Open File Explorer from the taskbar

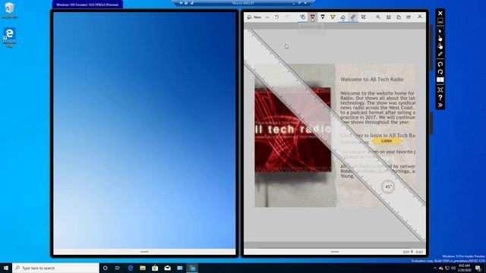pyautogui.click(x=143, y=268)
